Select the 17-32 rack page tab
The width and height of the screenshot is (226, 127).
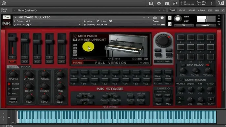[182, 11]
